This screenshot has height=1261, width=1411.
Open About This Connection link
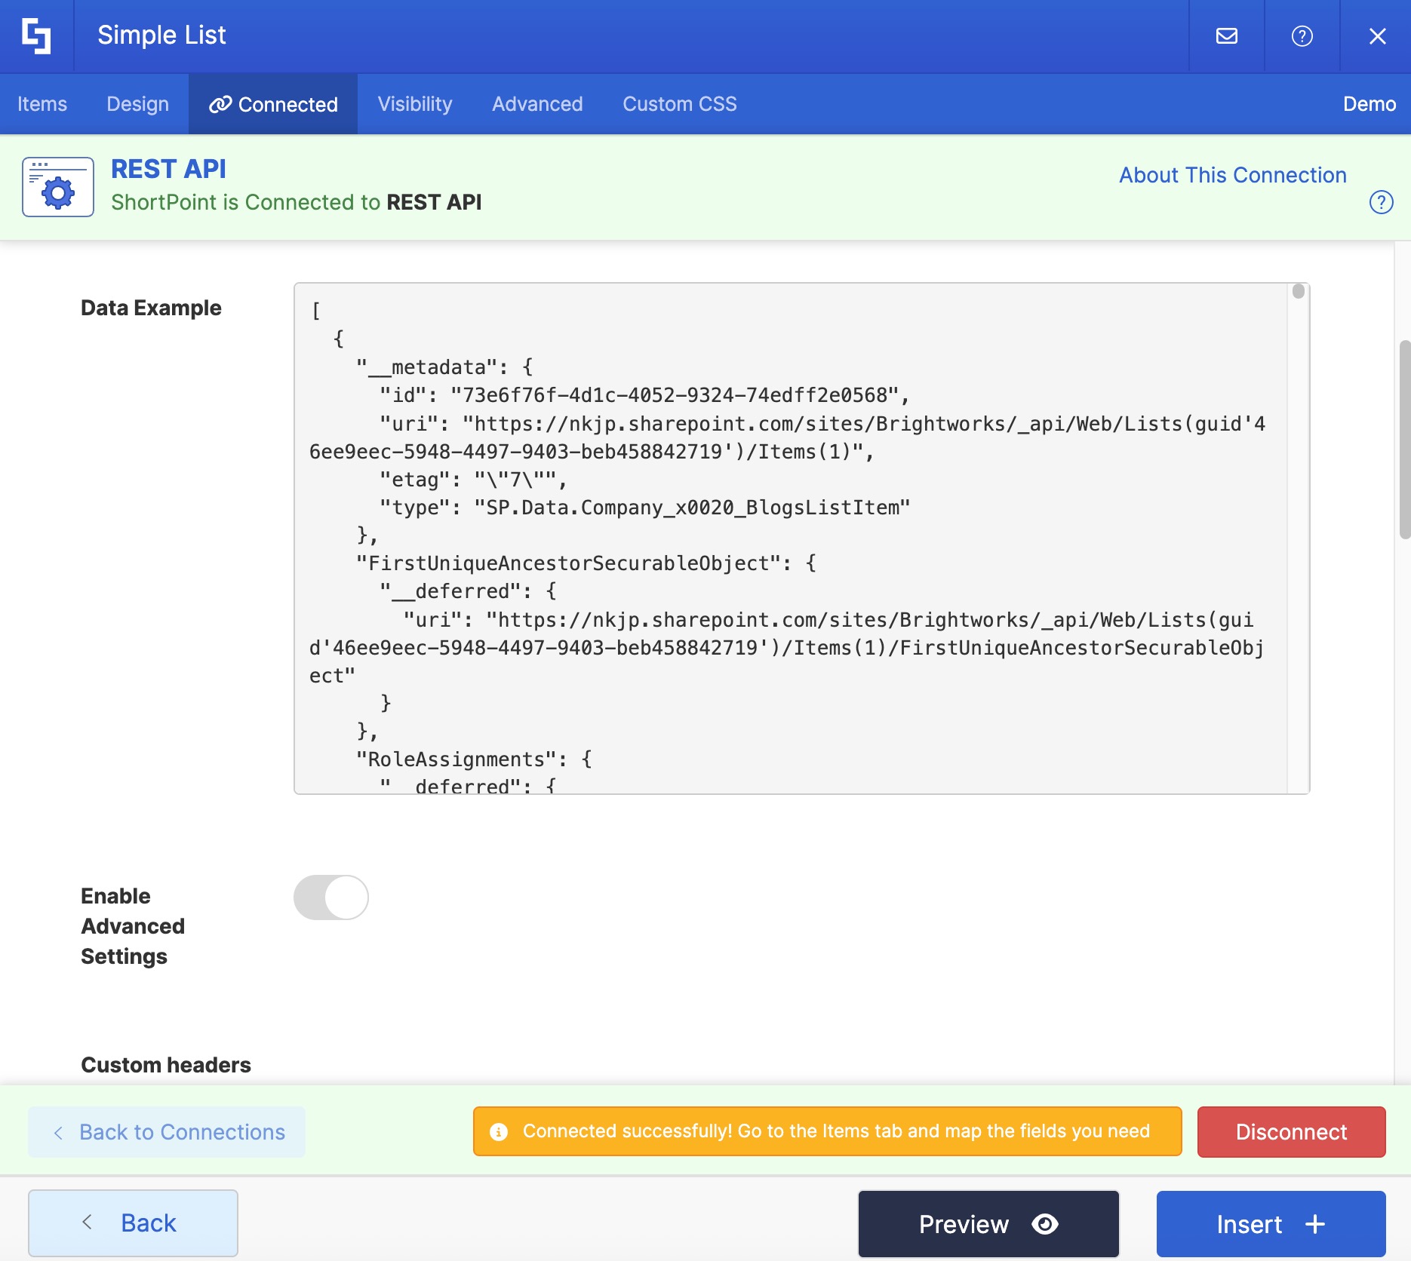(x=1233, y=175)
